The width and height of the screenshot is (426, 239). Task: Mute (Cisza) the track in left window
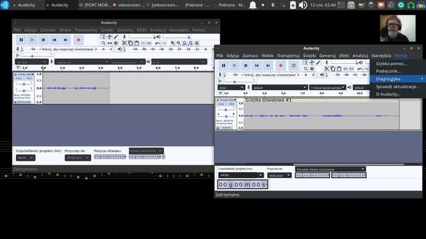pos(19,78)
